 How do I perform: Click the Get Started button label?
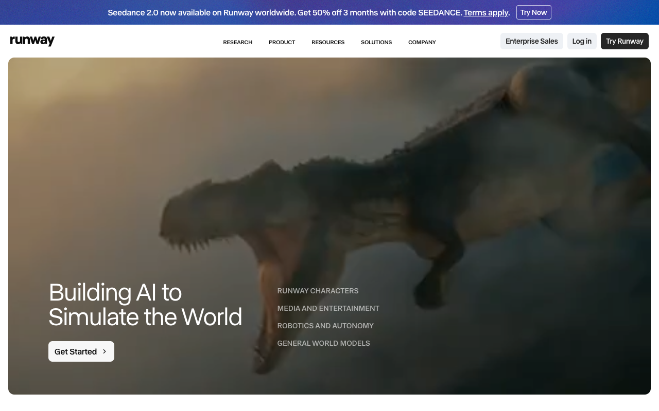76,351
